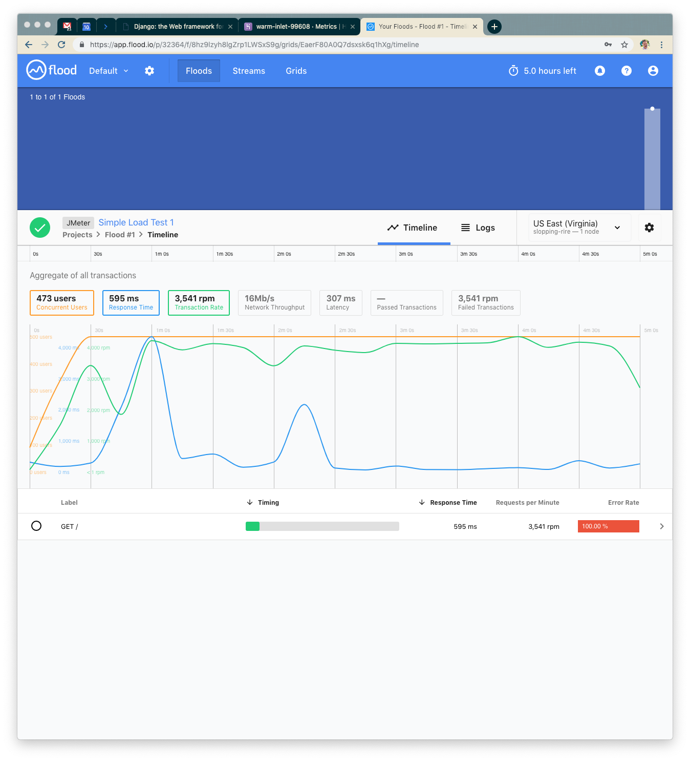
Task: Toggle the Response Time metric card
Action: coord(131,302)
